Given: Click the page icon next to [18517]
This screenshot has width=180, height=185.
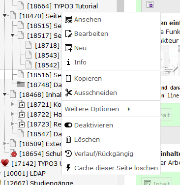Looking at the screenshot, I should pos(21,35).
